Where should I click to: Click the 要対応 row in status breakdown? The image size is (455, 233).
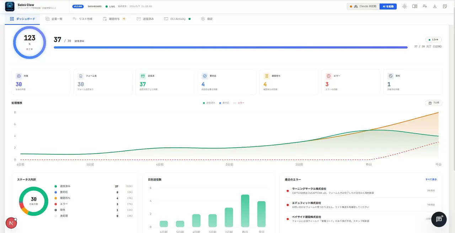(x=93, y=192)
